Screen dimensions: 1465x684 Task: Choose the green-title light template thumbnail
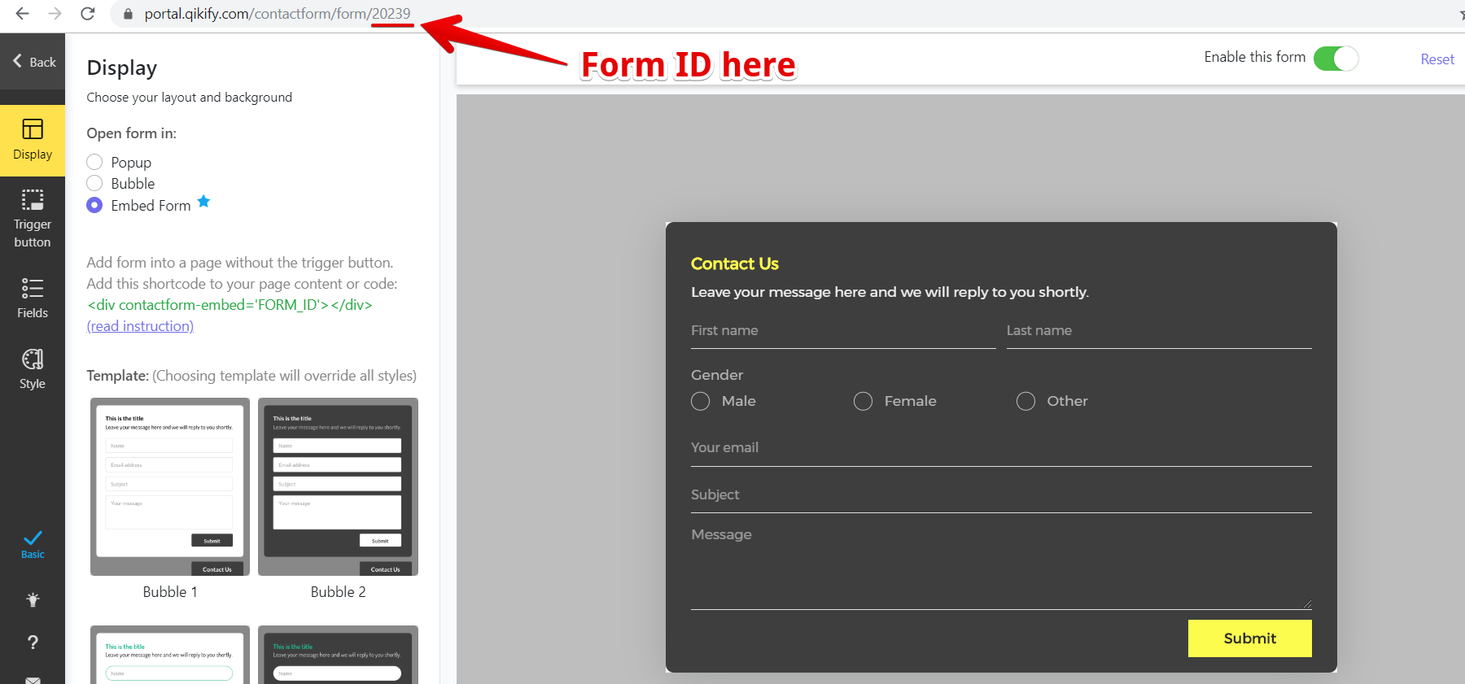click(x=170, y=655)
